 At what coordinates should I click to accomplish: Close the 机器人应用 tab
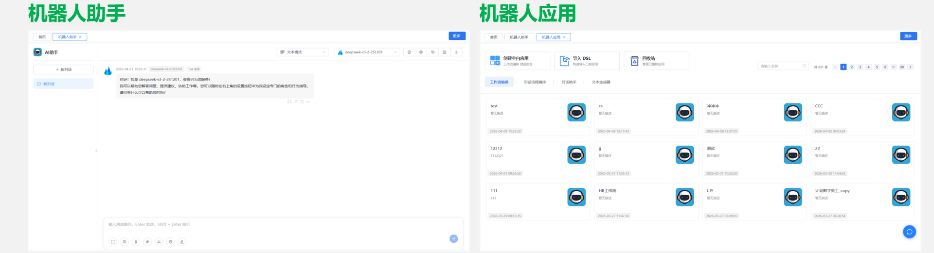564,37
